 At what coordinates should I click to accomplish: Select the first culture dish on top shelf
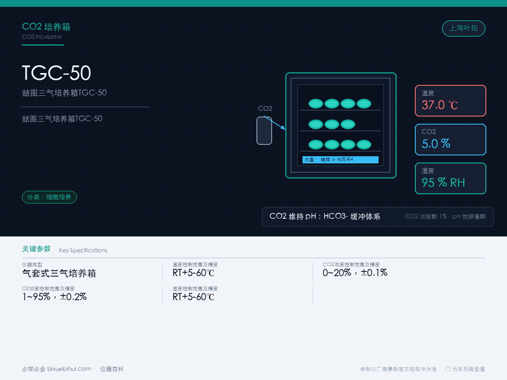[316, 103]
